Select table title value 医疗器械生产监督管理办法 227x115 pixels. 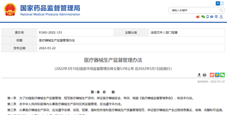coord(57,41)
